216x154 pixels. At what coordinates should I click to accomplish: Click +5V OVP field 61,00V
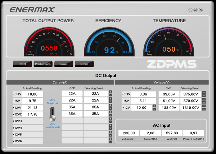[x=169, y=101]
